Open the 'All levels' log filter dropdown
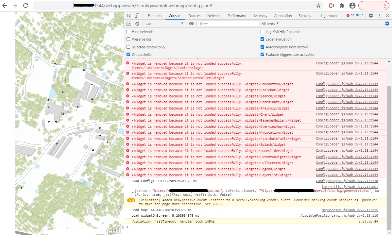 pyautogui.click(x=270, y=23)
